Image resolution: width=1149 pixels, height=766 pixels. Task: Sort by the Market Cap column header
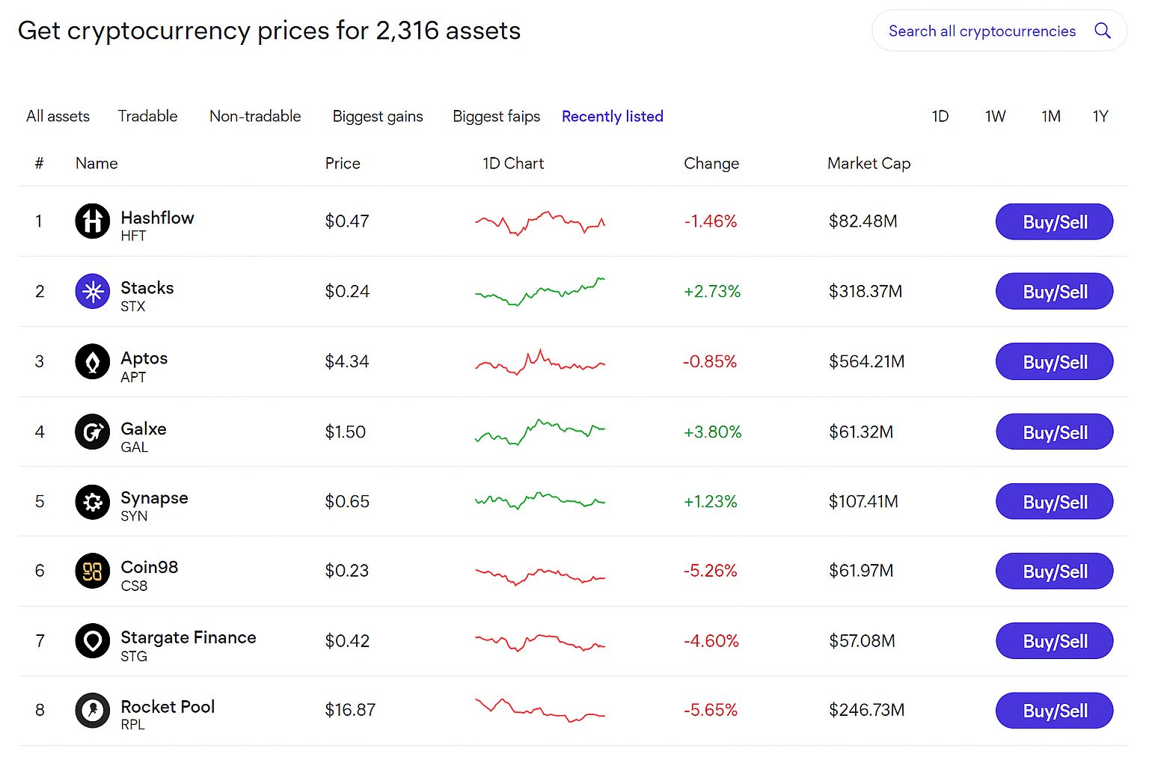click(868, 164)
